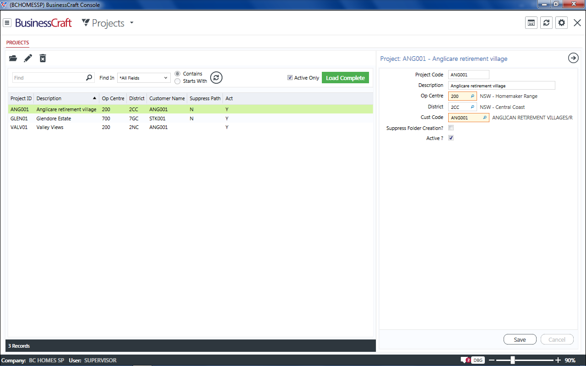Click BC HOMES SP company text
Viewport: 586px width, 366px height.
(46, 360)
